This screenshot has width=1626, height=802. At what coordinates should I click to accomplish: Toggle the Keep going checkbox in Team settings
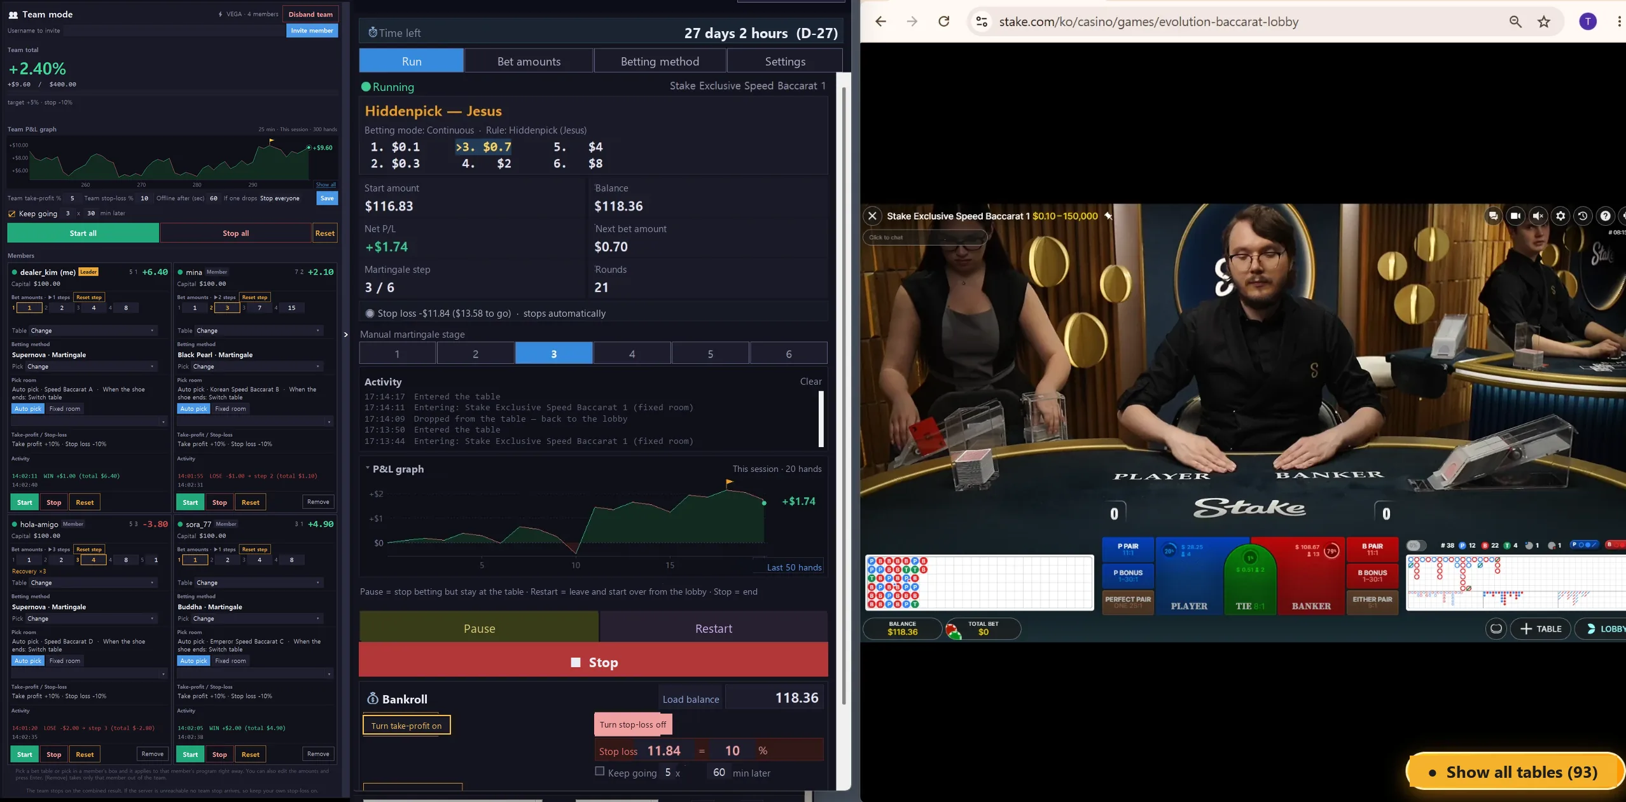pos(11,214)
